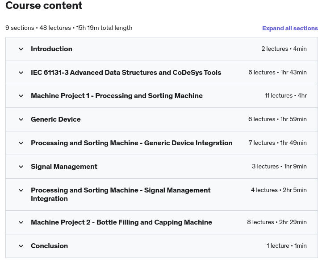Click the chevron icon beside Generic Device
This screenshot has height=262, width=322.
[x=21, y=119]
